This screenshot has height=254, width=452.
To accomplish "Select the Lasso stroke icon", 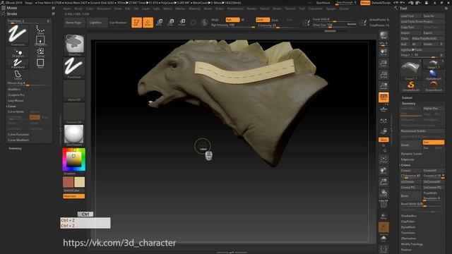I will [x=18, y=75].
